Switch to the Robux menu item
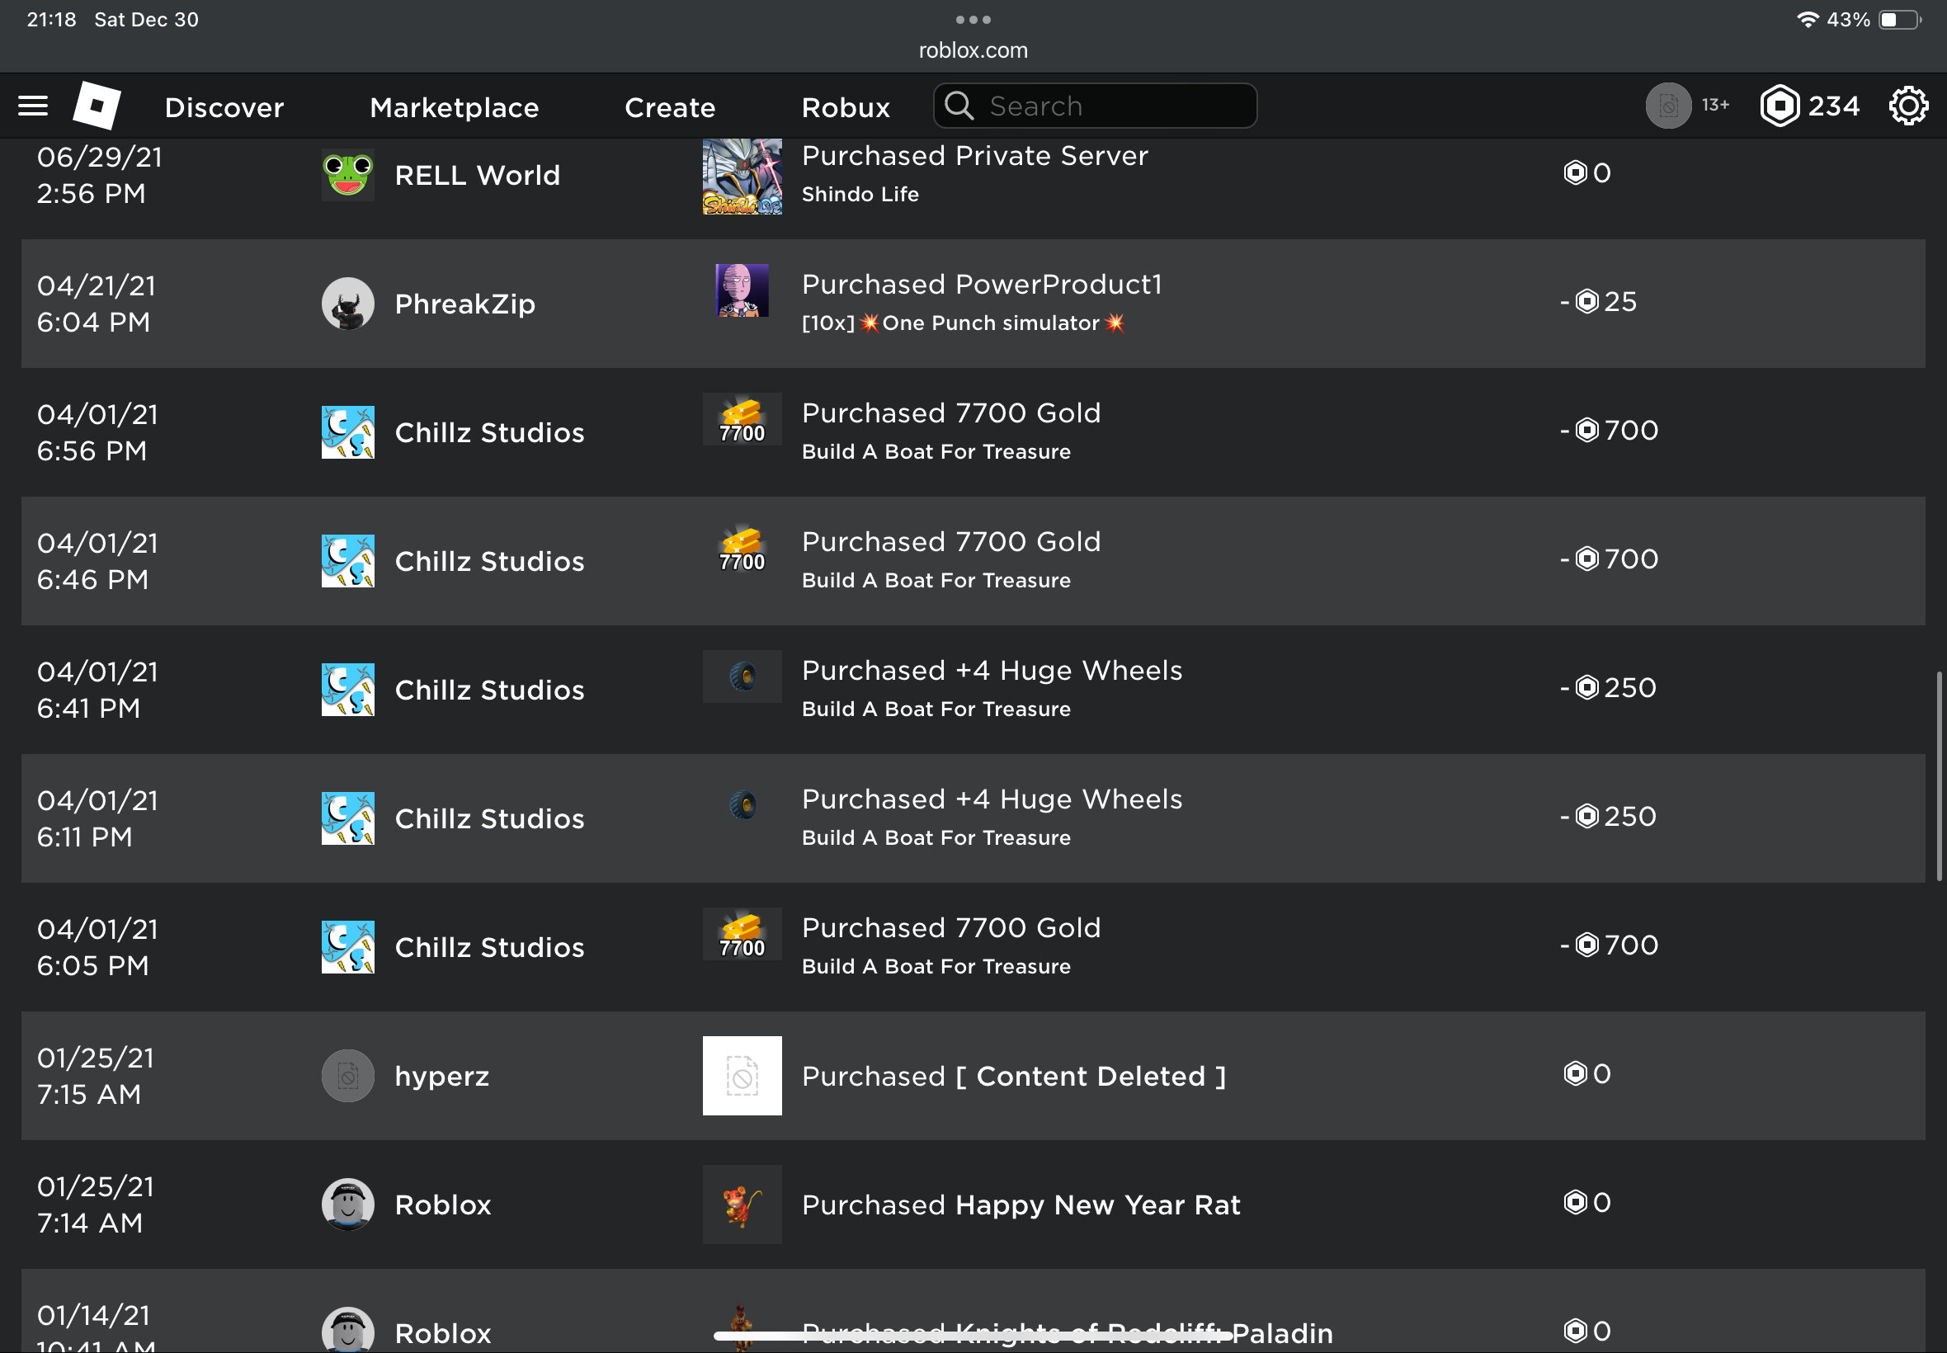The width and height of the screenshot is (1947, 1353). tap(845, 106)
